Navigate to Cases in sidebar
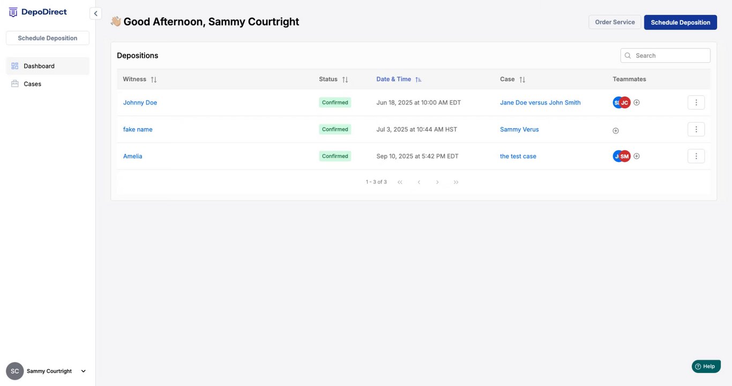 tap(32, 84)
